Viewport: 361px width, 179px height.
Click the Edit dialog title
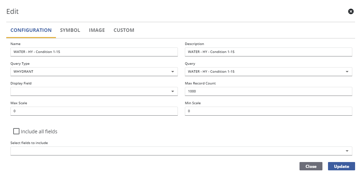point(13,11)
